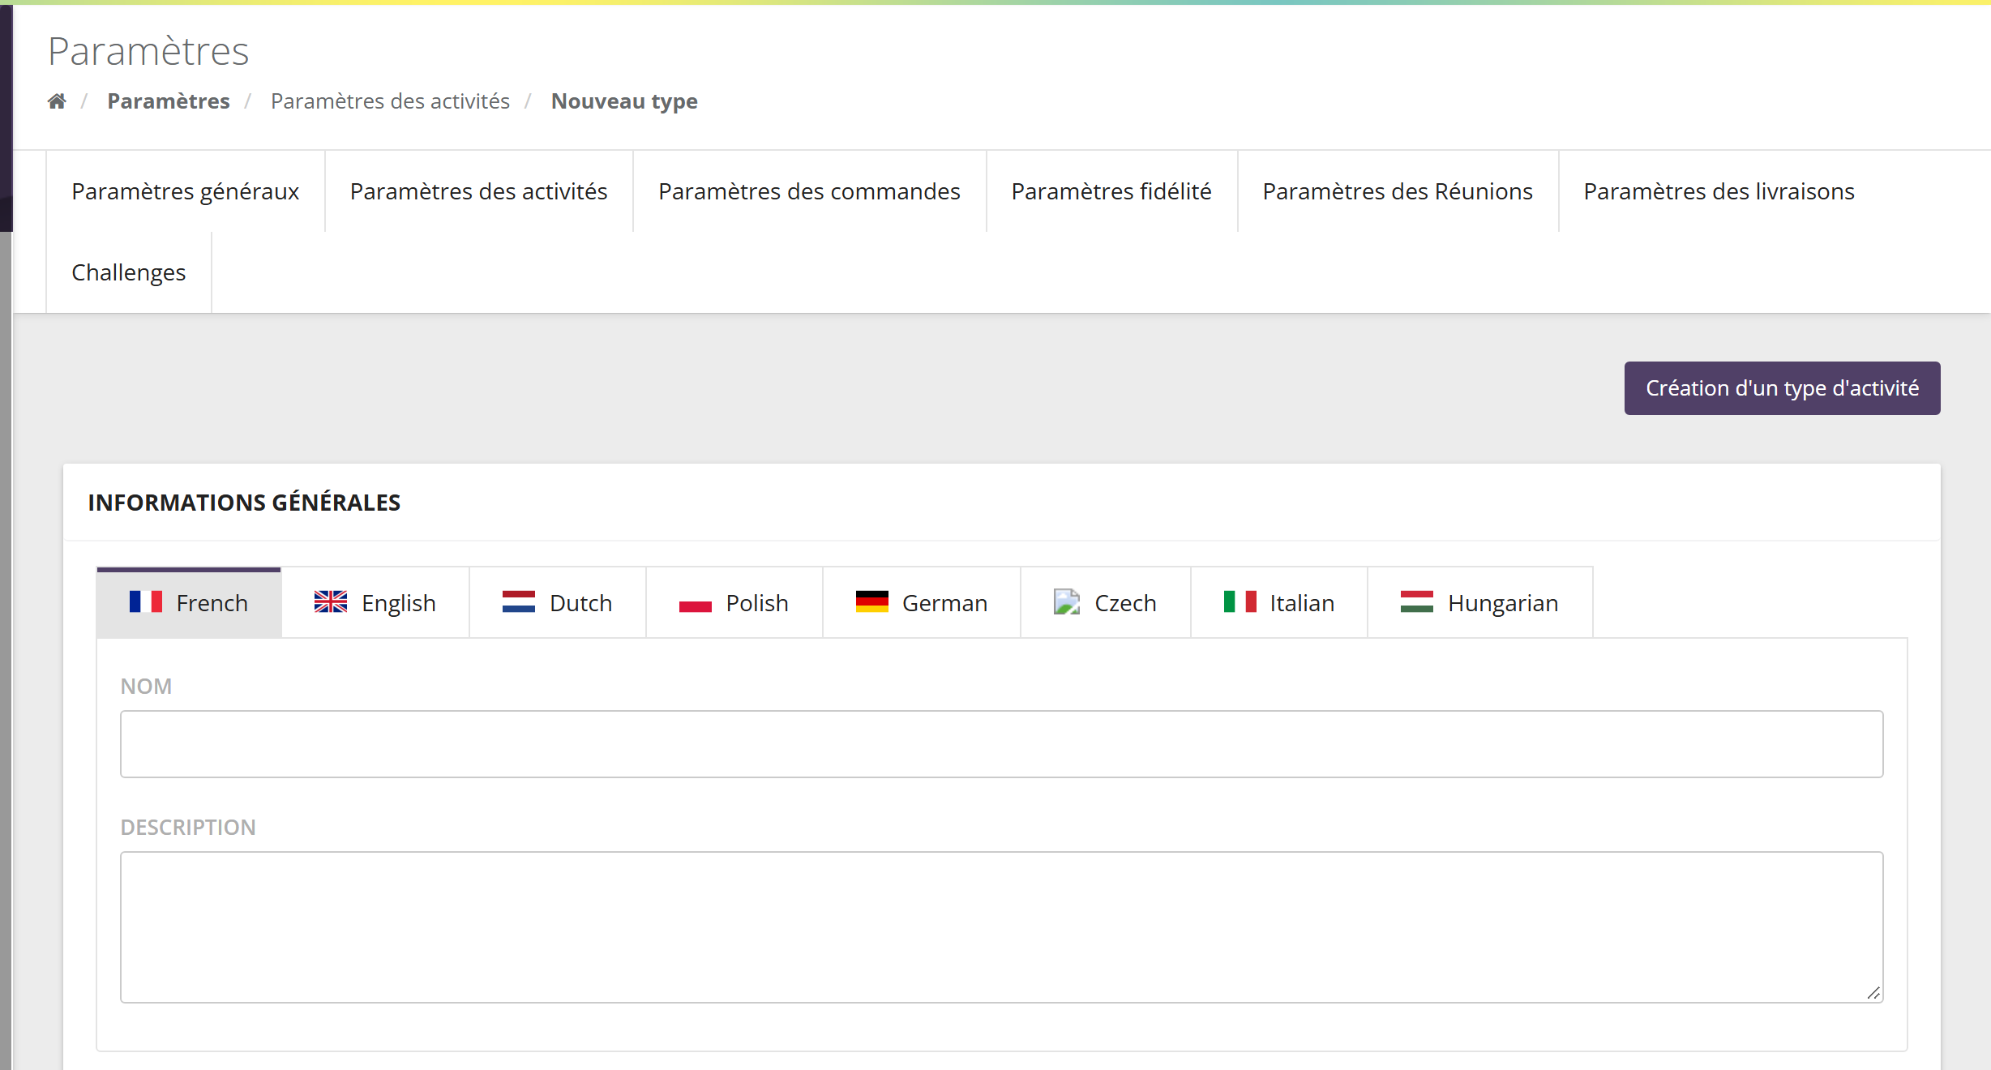The image size is (1991, 1070).
Task: Click the INFORMATIONS GÉNÉRALES heading
Action: coord(244,503)
